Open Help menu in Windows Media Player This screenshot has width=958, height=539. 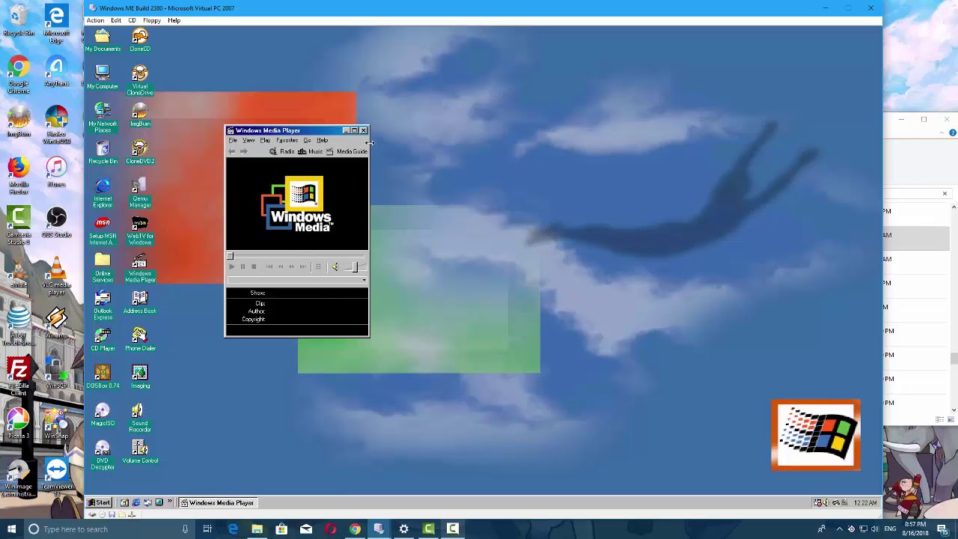click(322, 141)
